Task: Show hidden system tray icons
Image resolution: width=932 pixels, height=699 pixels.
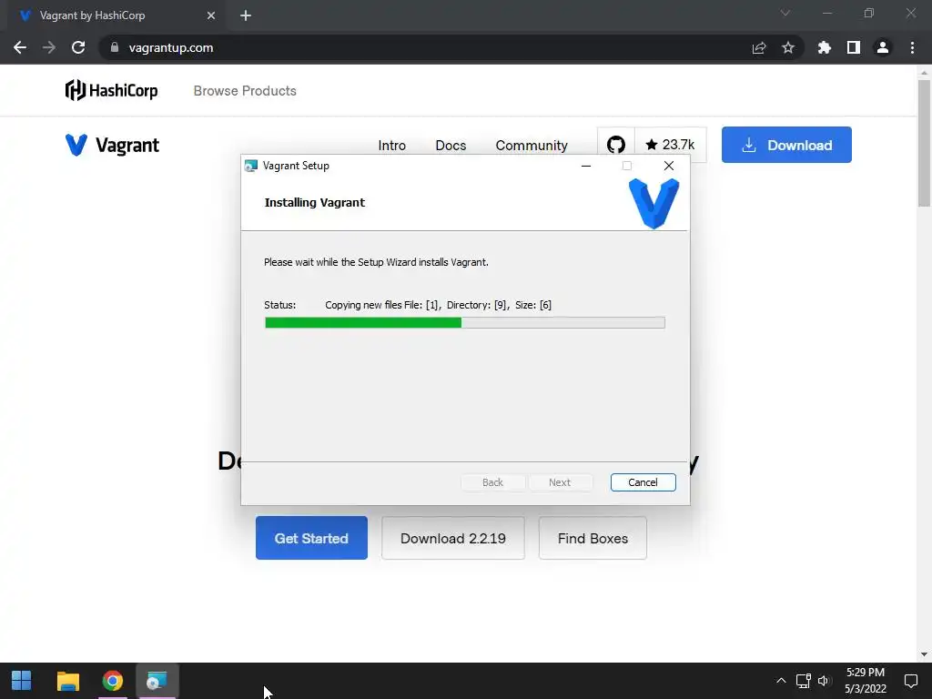Action: click(x=781, y=681)
